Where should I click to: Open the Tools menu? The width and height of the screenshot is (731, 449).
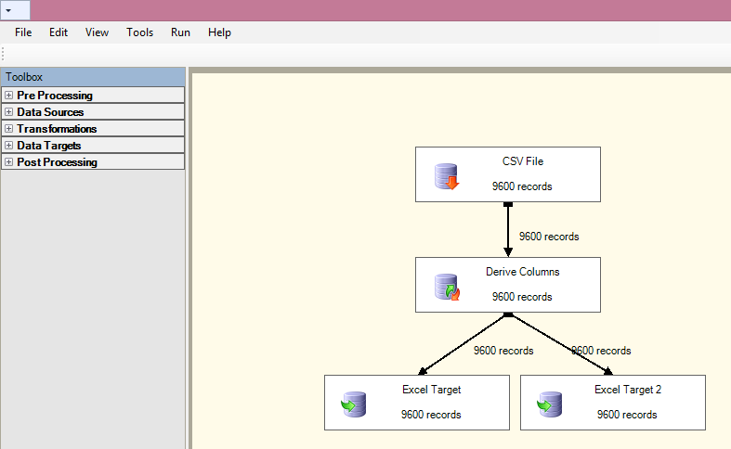pos(139,32)
